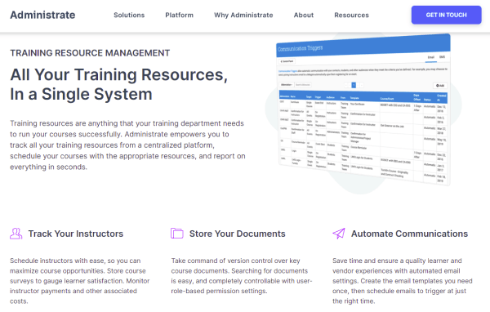Click the Automate Communications paper plane icon
Screen dimensions: 490x312
tap(339, 234)
